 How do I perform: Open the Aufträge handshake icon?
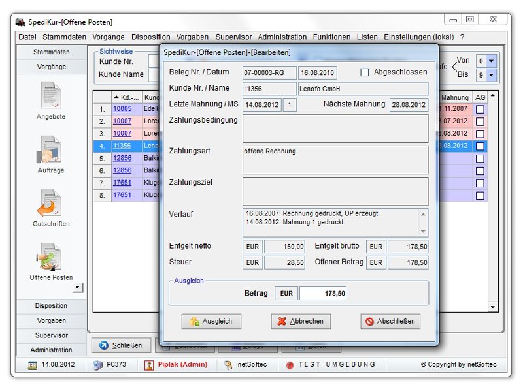coord(50,149)
